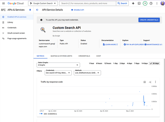Open the help question mark icon
This screenshot has height=122, width=165.
coord(151,3)
